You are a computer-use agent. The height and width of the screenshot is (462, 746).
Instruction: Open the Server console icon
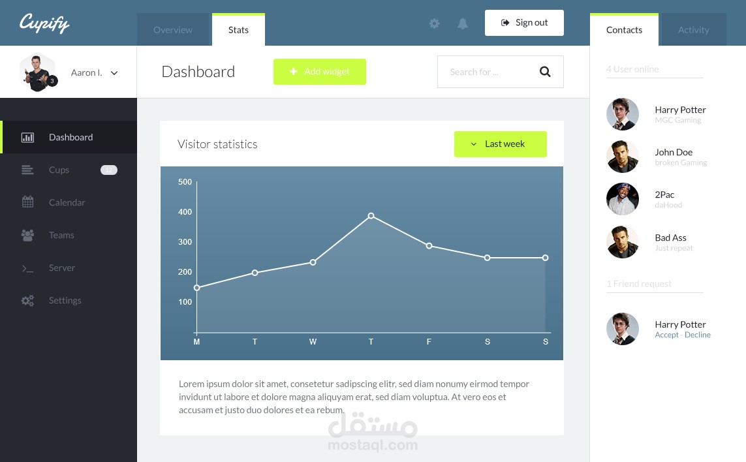tap(27, 268)
